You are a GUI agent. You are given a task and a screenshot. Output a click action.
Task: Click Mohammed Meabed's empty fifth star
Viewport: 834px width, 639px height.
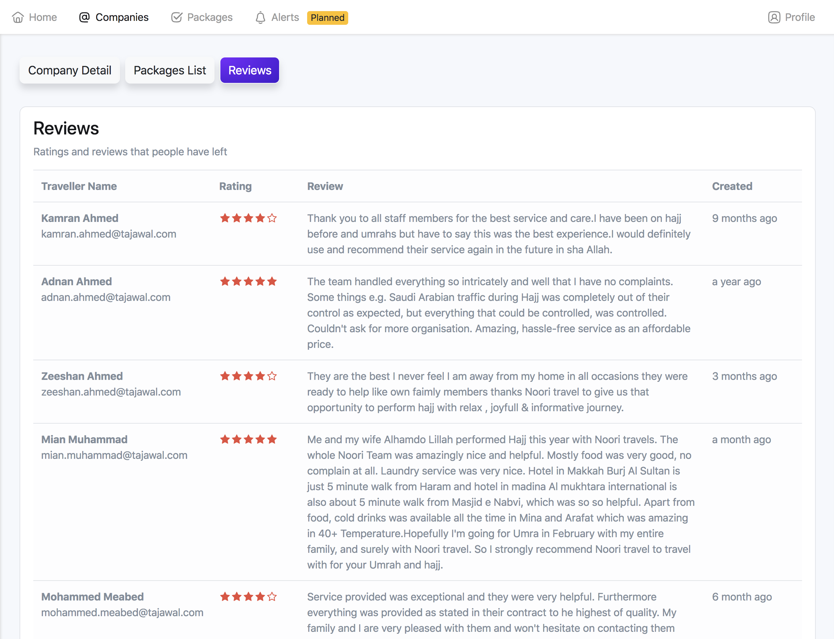(272, 597)
